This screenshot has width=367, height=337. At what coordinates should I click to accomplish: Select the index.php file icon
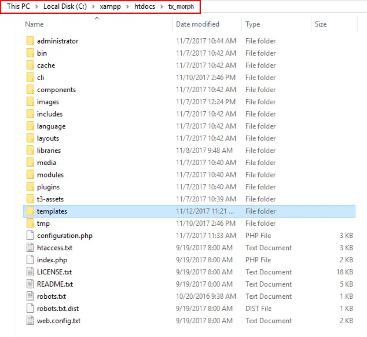pos(30,260)
